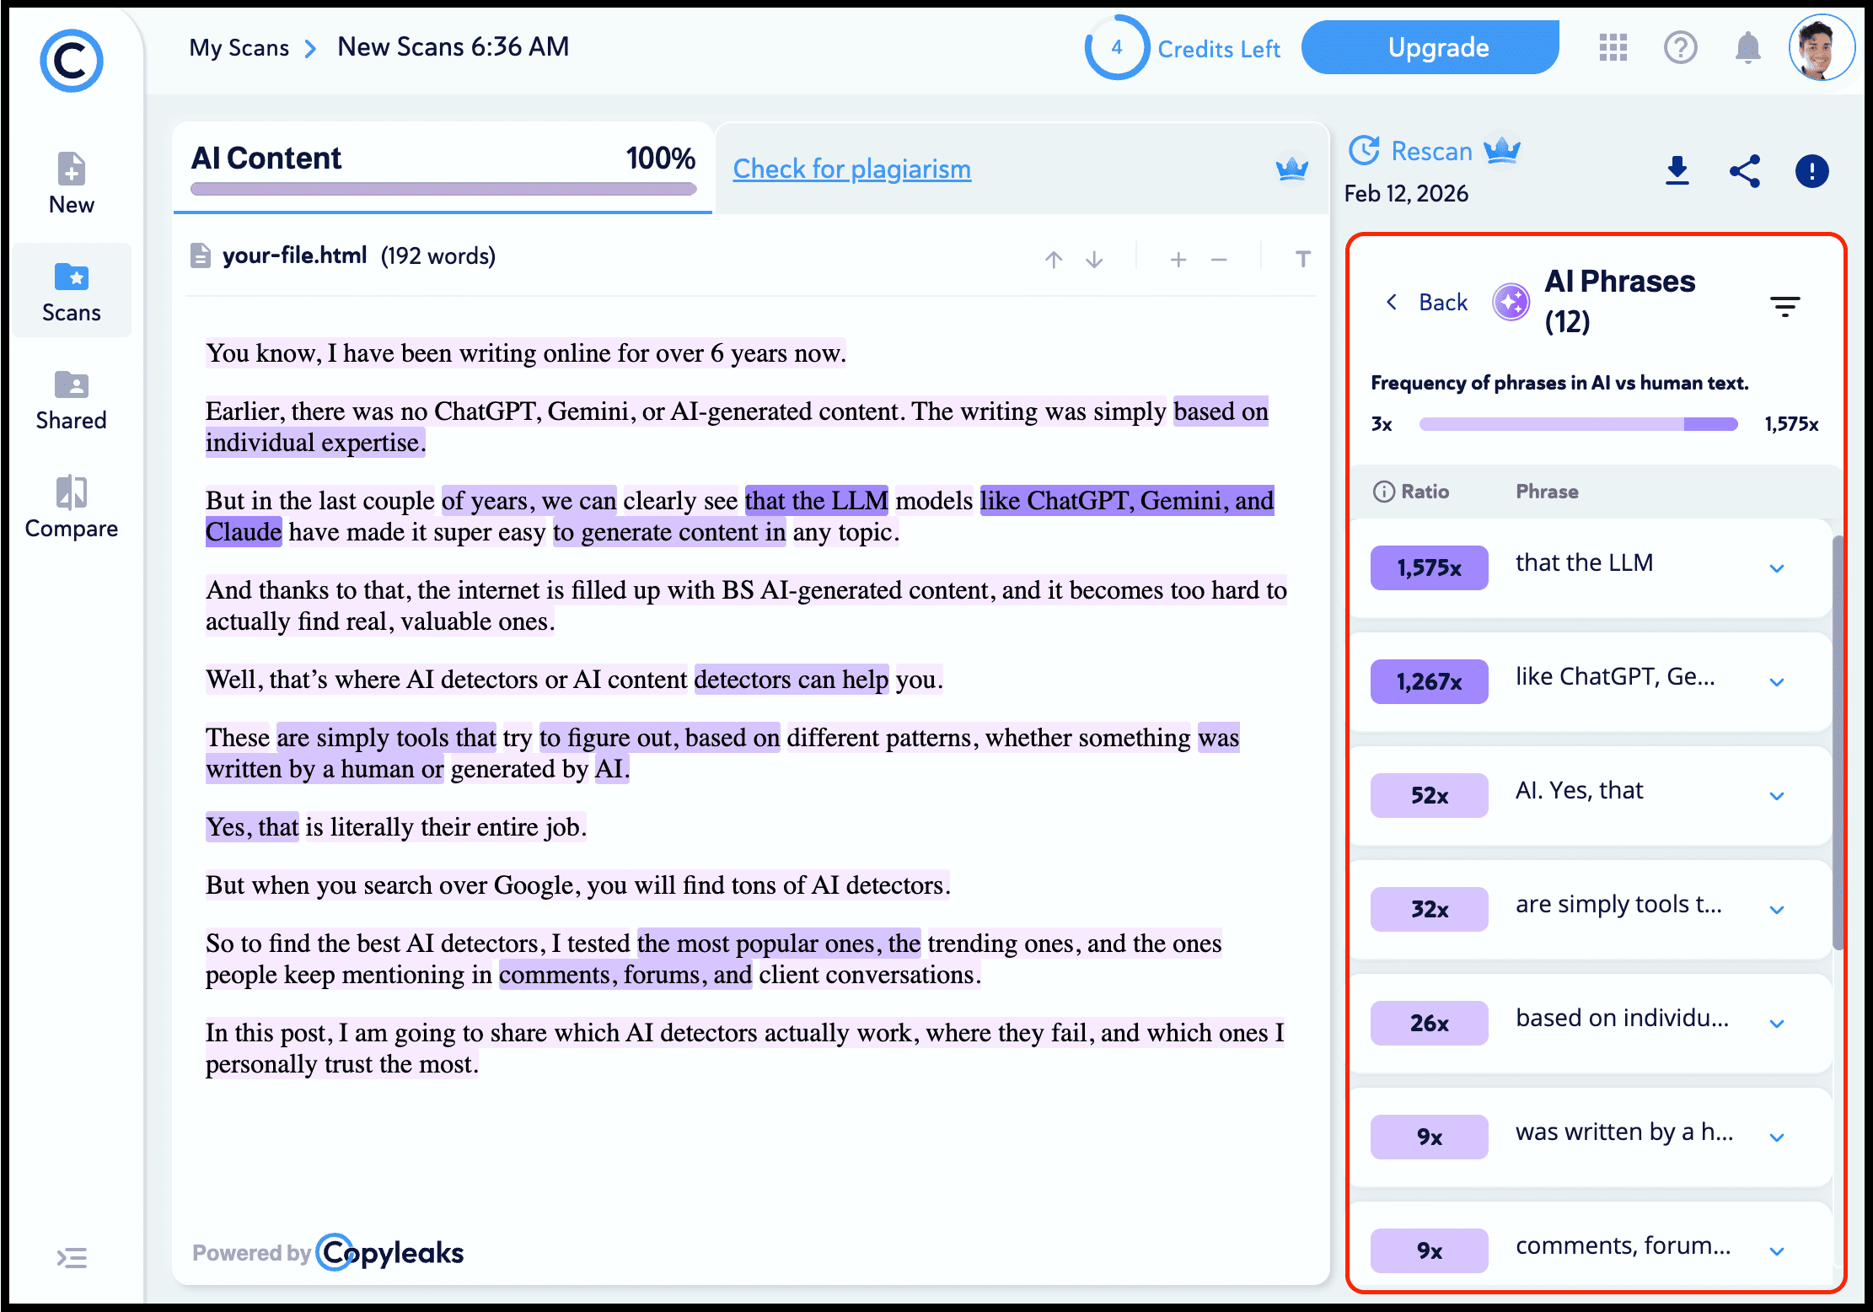Click highlighted phrase 'that the LLM' in document
Screen dimensions: 1873x1312
click(x=816, y=501)
